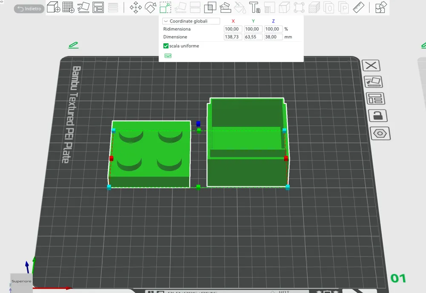Screen dimensions: 426x293
Task: Click the X Ridimensiona percentage field
Action: (x=233, y=29)
